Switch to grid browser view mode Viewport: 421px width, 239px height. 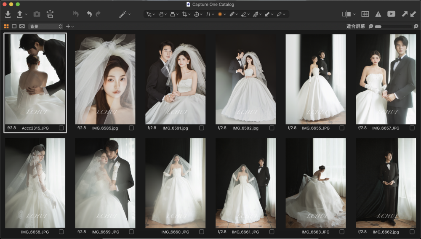coord(6,27)
